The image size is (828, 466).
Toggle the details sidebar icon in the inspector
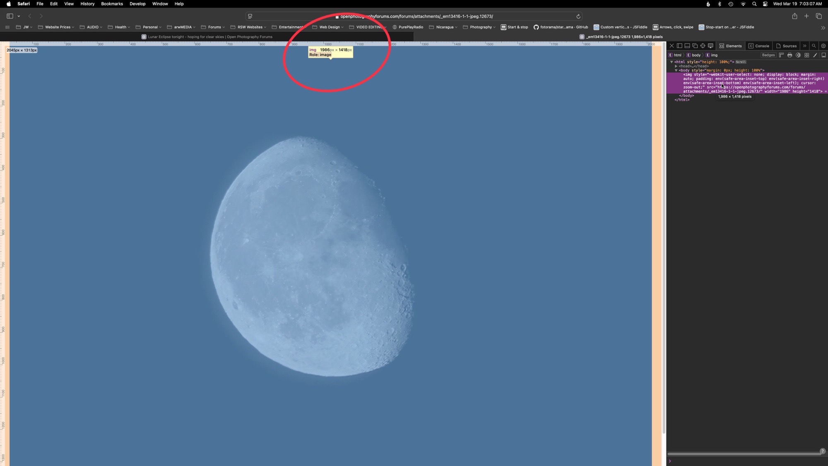tap(823, 55)
